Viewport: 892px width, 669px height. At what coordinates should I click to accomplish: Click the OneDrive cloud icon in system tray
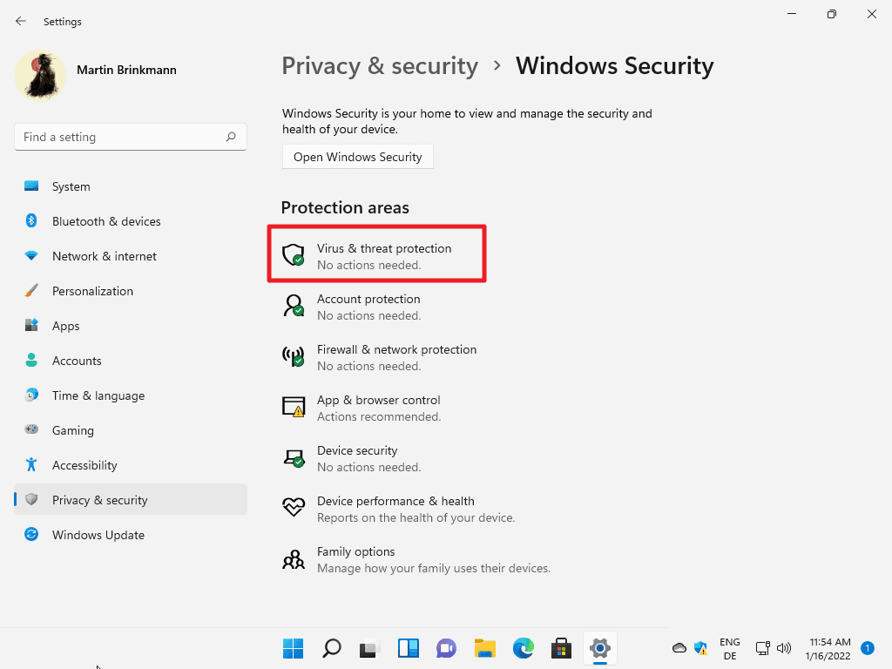pyautogui.click(x=679, y=648)
